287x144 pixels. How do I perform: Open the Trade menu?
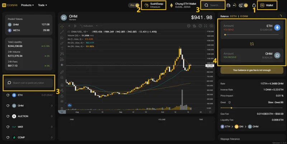coord(42,5)
